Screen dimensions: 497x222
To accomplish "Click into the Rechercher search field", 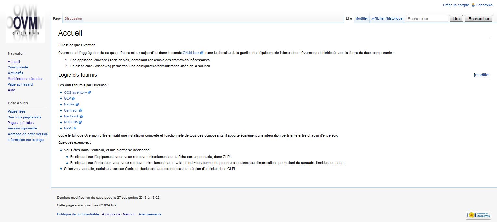I will tap(427, 18).
